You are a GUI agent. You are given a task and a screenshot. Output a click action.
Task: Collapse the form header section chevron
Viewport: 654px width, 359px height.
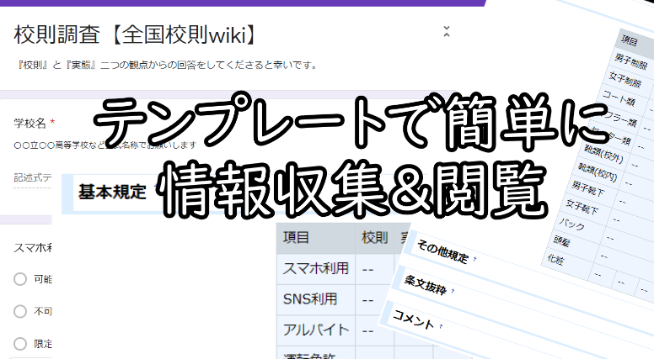tap(447, 32)
